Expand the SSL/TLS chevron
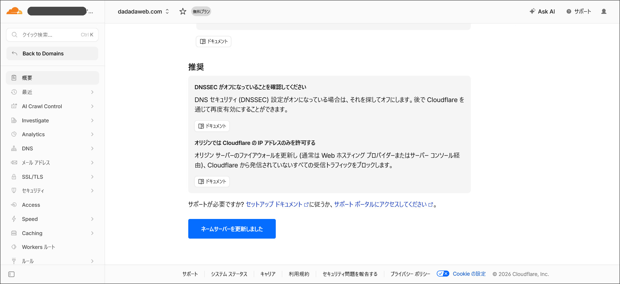The height and width of the screenshot is (284, 620). 92,177
